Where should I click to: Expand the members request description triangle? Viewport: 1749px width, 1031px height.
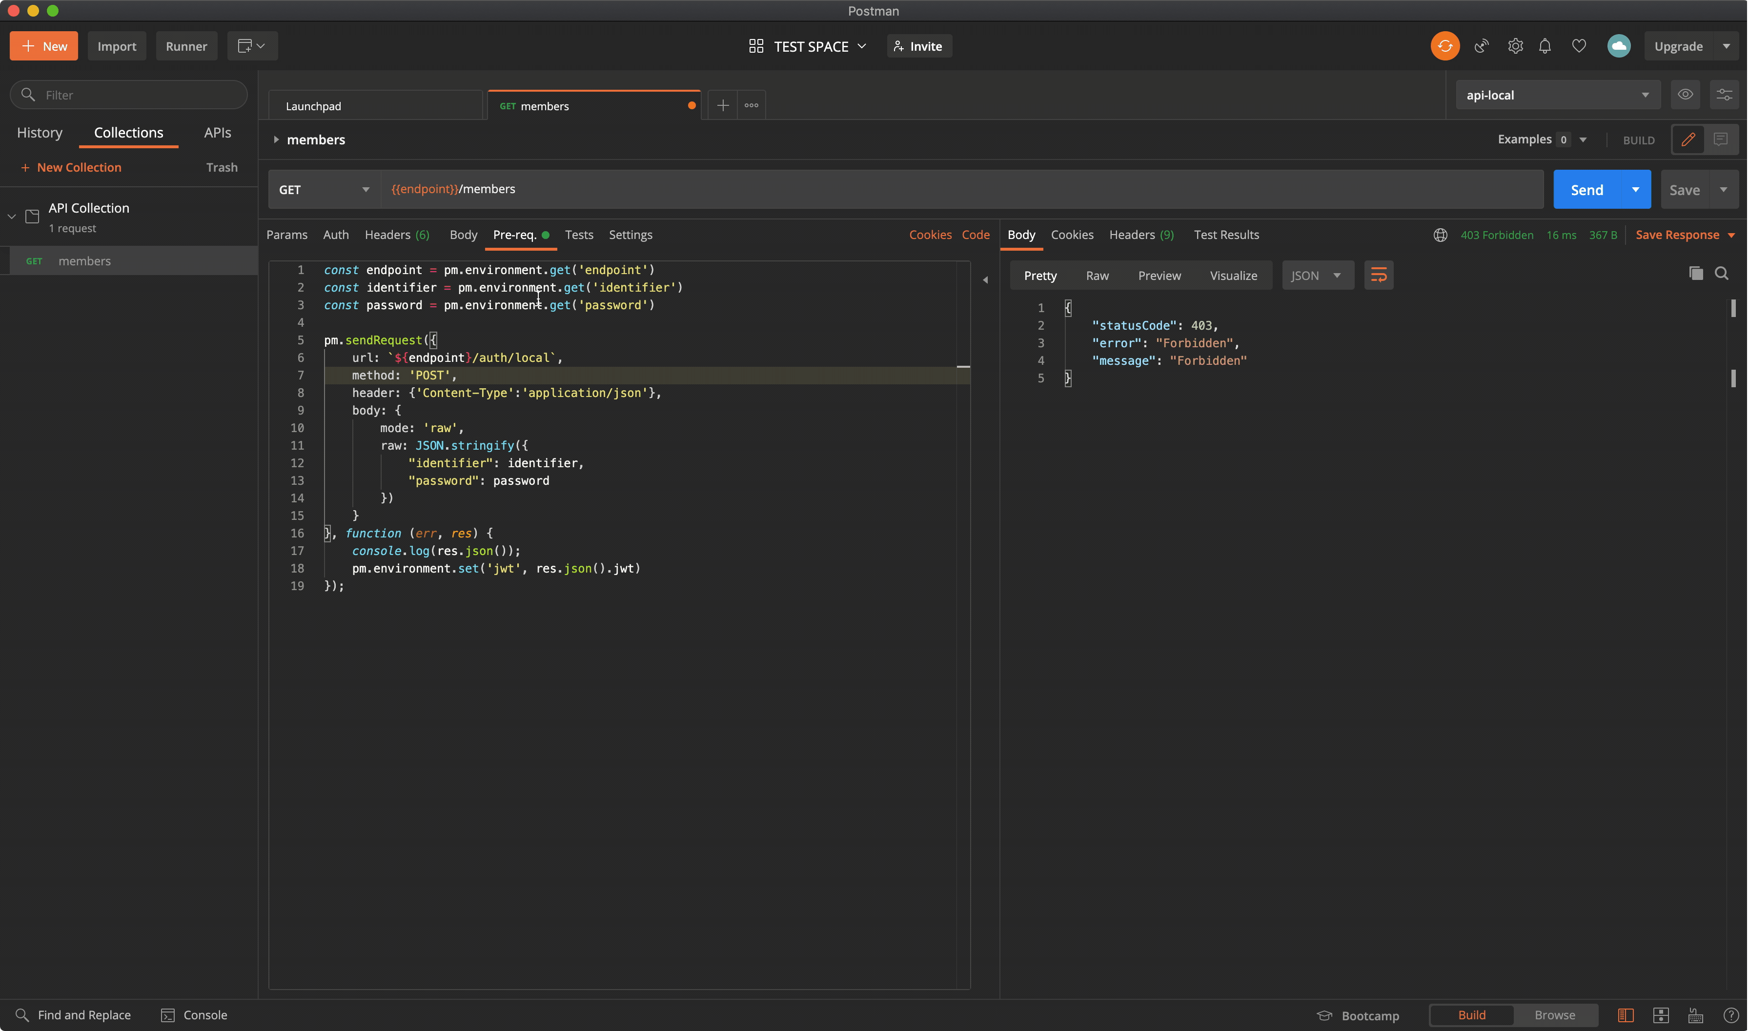point(276,139)
